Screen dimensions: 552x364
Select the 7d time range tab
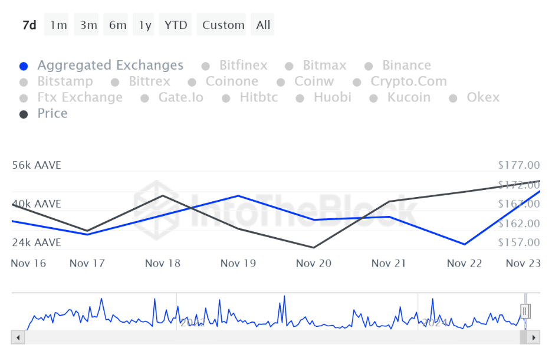(29, 25)
